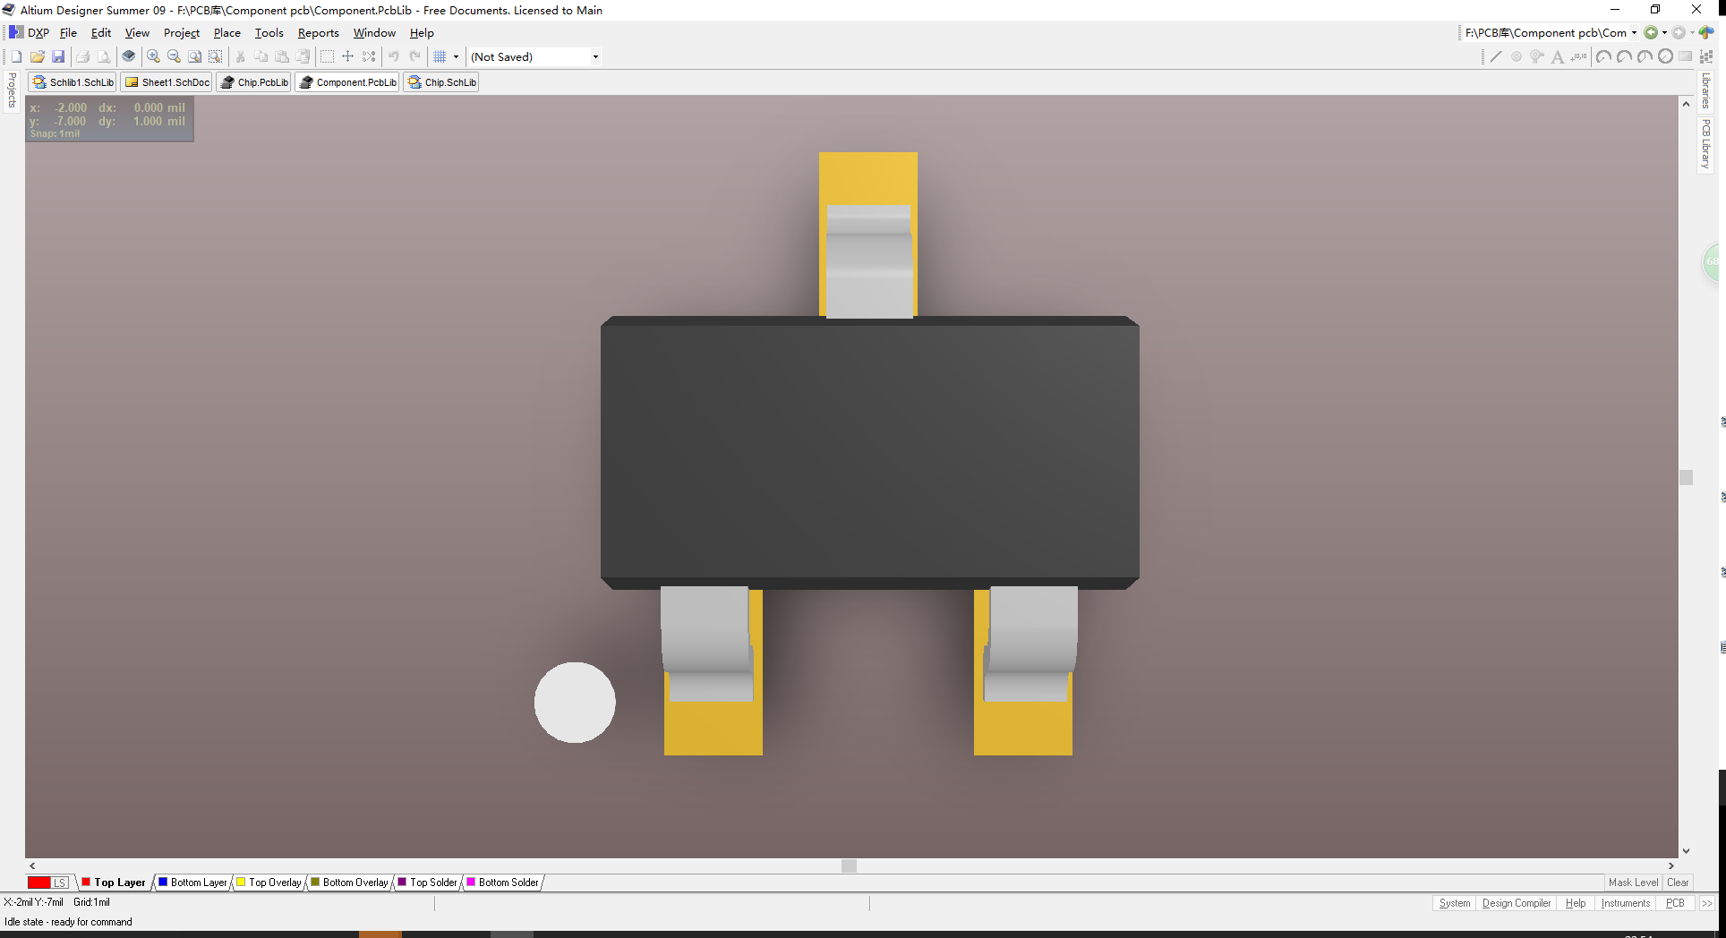The height and width of the screenshot is (938, 1726).
Task: Click the Mask Level button
Action: [x=1633, y=883]
